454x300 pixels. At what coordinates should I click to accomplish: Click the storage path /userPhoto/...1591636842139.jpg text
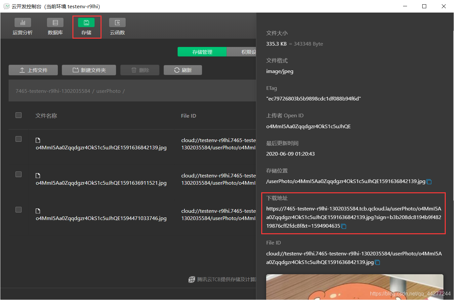click(x=346, y=181)
